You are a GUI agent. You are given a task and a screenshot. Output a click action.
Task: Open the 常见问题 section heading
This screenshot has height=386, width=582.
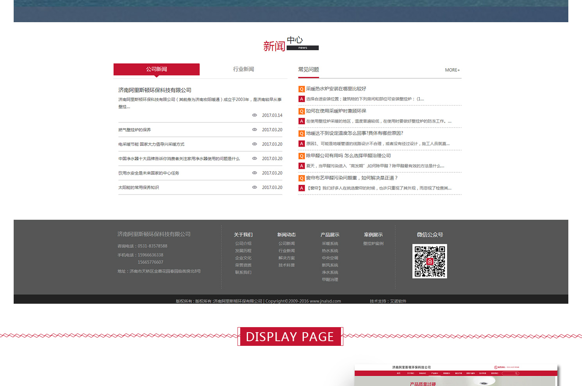click(309, 70)
